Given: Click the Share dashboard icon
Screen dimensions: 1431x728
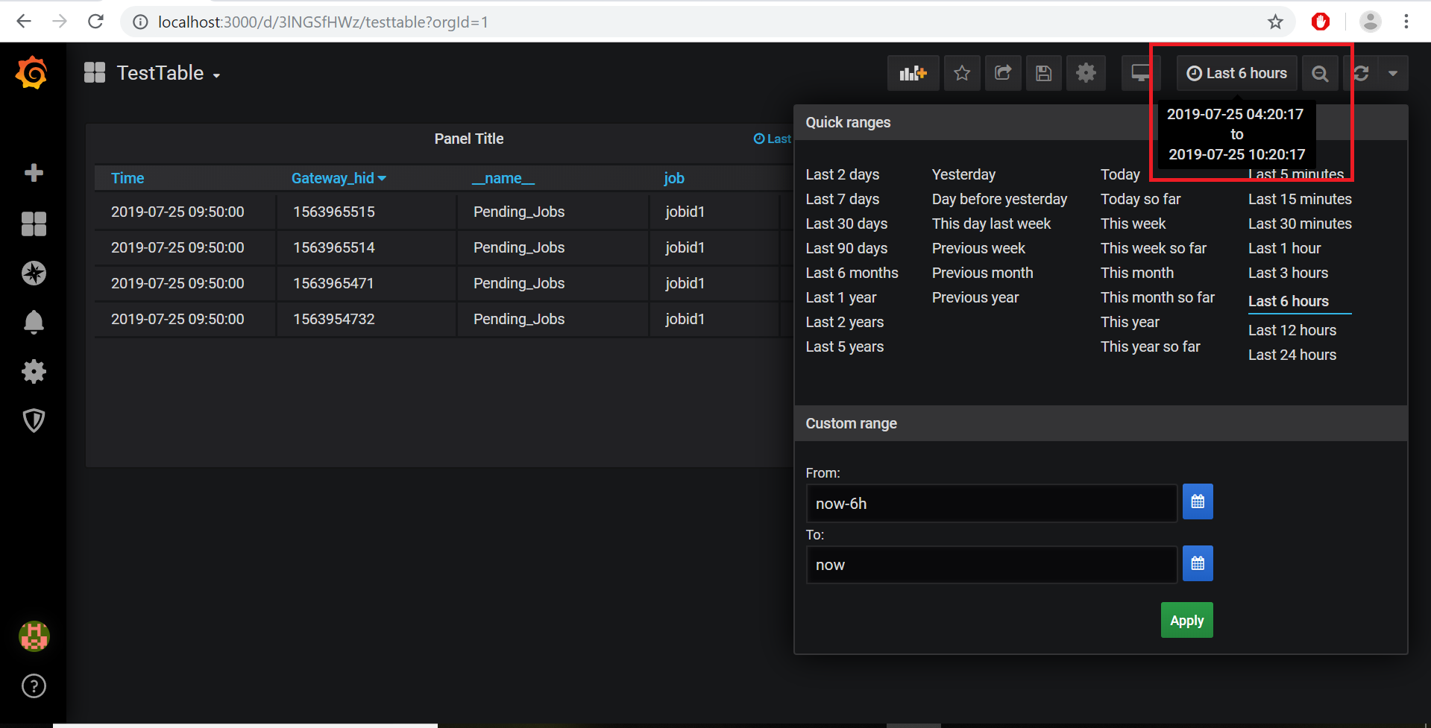Looking at the screenshot, I should tap(1003, 72).
